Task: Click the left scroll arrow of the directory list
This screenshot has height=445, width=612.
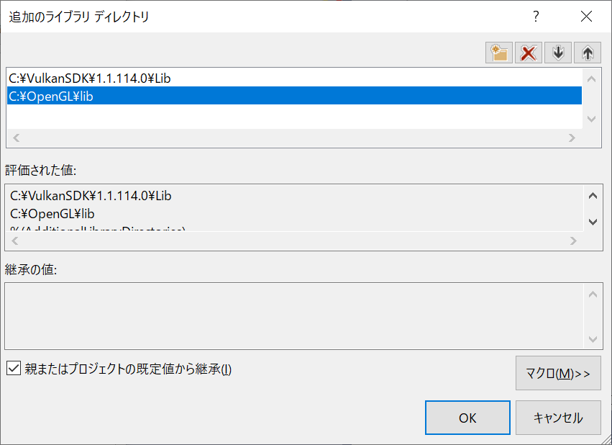Action: click(x=16, y=138)
